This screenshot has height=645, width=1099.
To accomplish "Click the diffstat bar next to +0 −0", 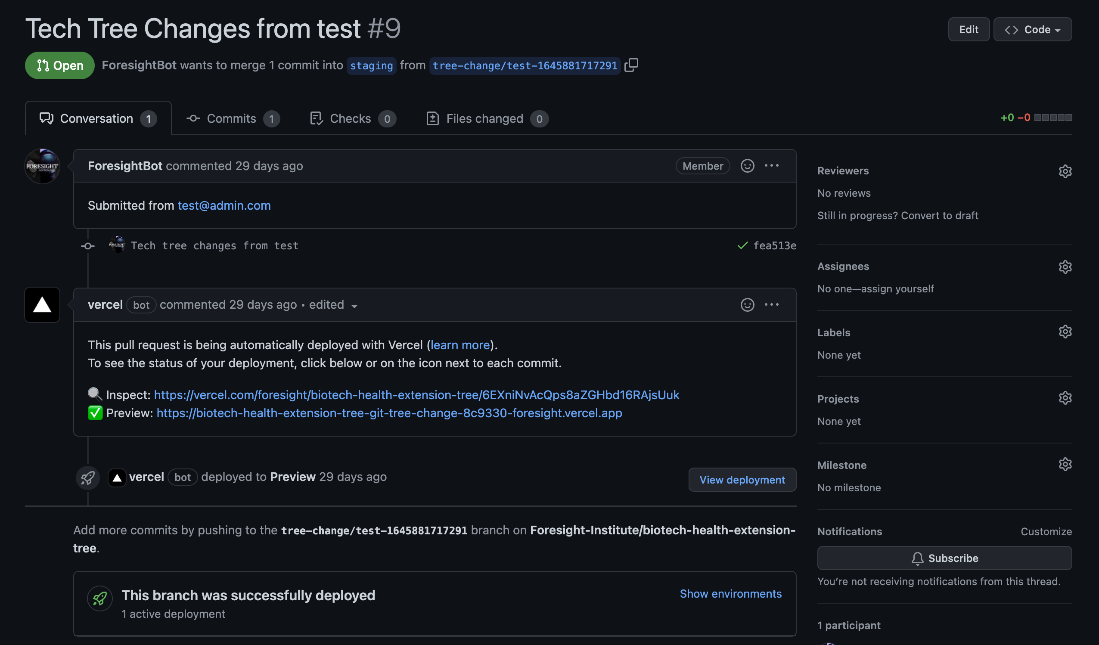I will 1053,118.
